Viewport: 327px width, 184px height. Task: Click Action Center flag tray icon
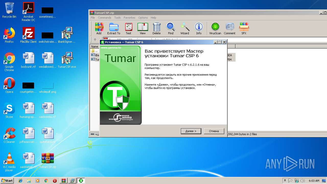(x=290, y=180)
